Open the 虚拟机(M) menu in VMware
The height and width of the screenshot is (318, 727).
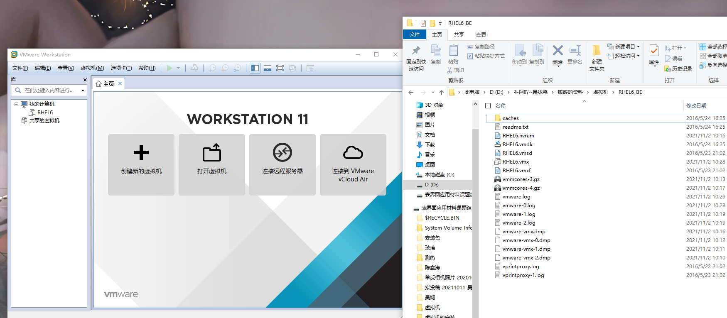click(92, 68)
